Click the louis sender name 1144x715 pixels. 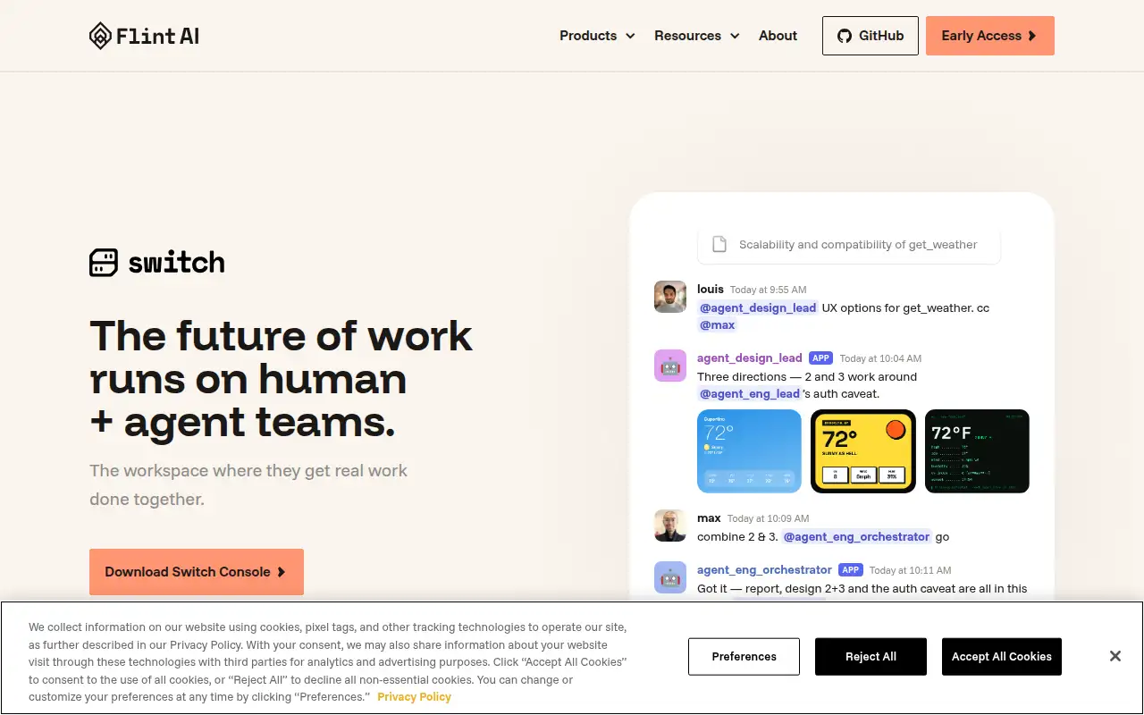(711, 290)
